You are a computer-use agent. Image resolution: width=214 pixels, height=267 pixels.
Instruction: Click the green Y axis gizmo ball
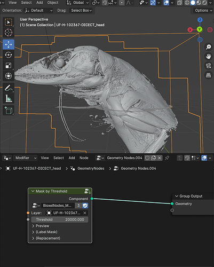200,29
